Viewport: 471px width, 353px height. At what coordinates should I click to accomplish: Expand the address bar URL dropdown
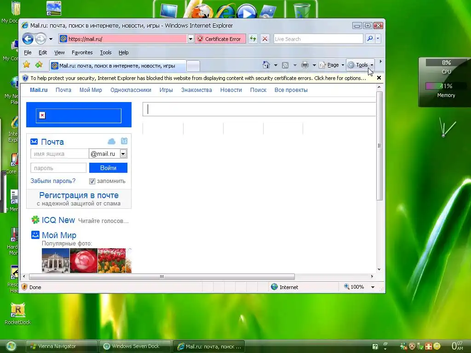pyautogui.click(x=190, y=39)
